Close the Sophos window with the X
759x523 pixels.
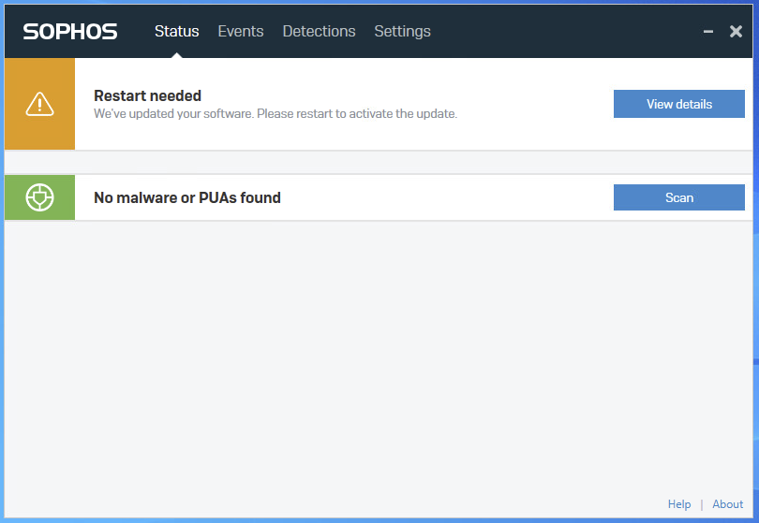pos(736,32)
